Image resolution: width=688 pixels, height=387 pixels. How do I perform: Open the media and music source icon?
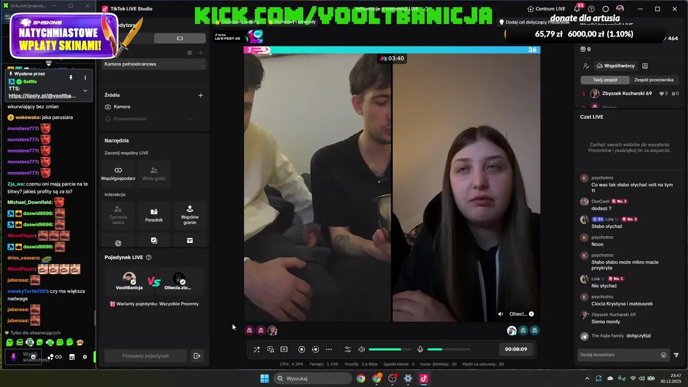270,349
